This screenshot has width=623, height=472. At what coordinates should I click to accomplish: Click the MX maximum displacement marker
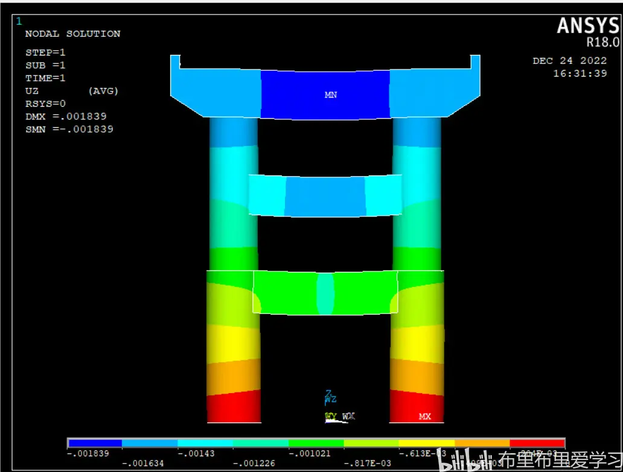coord(425,417)
